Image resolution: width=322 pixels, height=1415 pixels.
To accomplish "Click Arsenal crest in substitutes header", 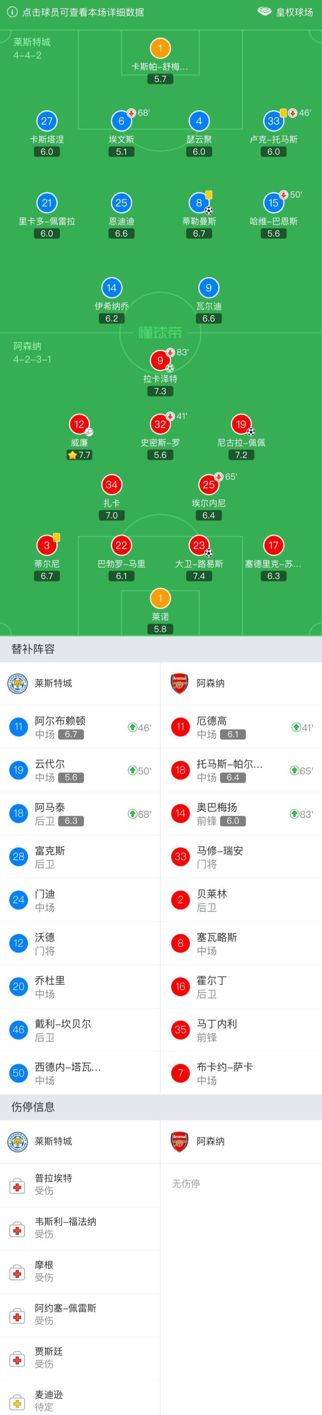I will point(179,684).
